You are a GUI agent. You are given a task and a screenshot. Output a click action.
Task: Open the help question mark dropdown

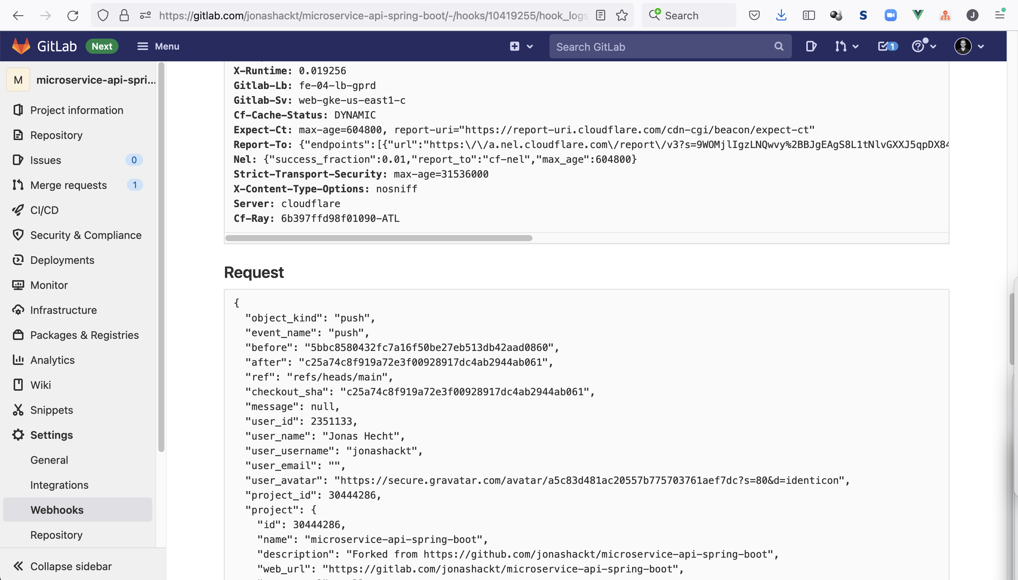923,46
